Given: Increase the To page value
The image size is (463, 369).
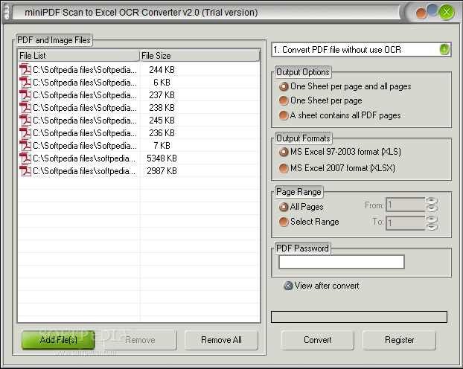Looking at the screenshot, I should pos(432,219).
